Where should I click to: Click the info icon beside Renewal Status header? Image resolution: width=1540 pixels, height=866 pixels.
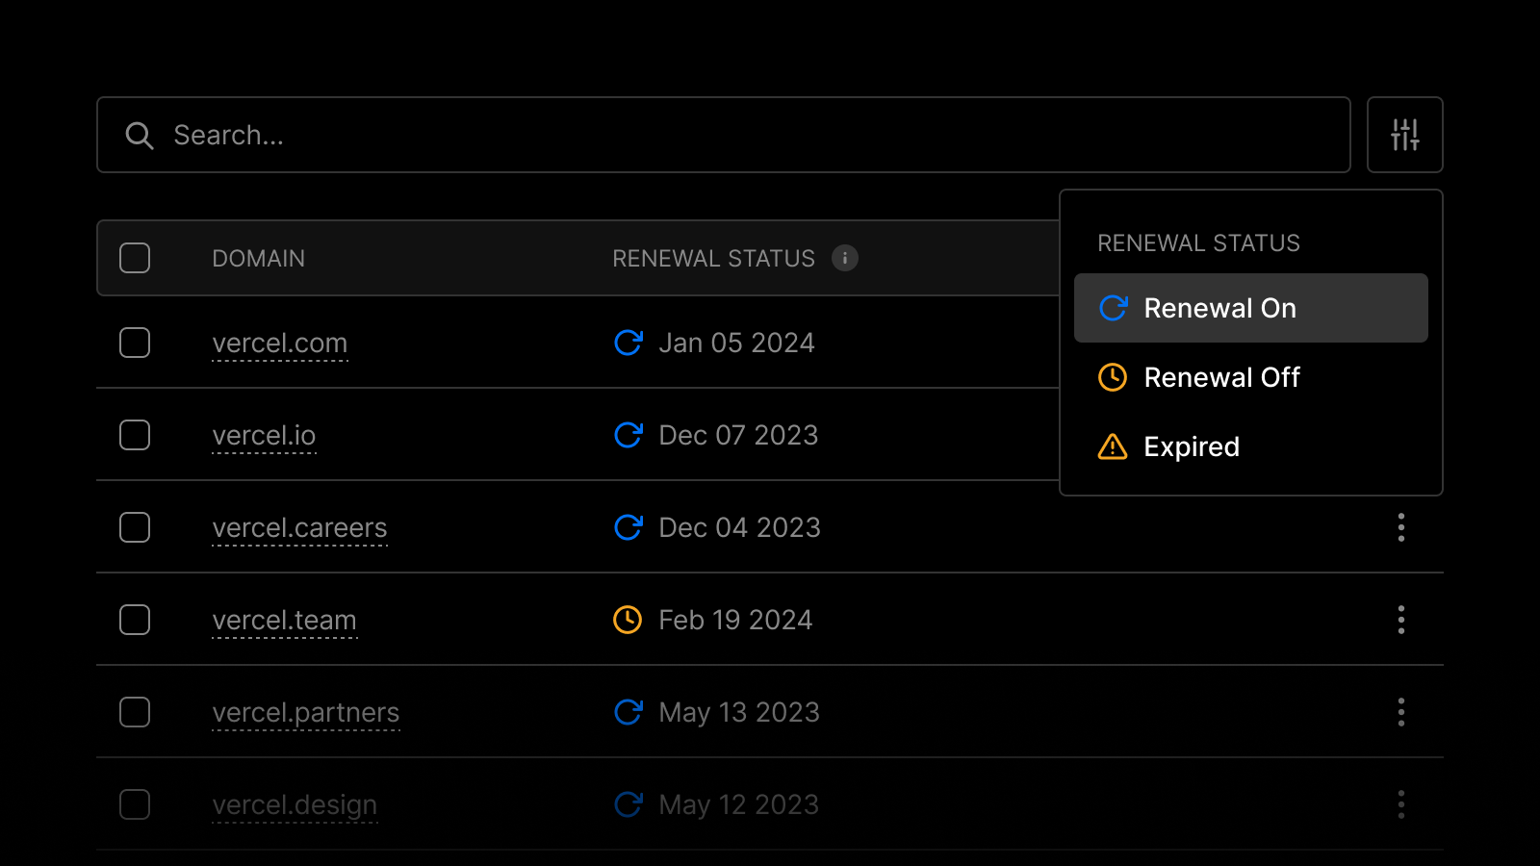click(844, 258)
